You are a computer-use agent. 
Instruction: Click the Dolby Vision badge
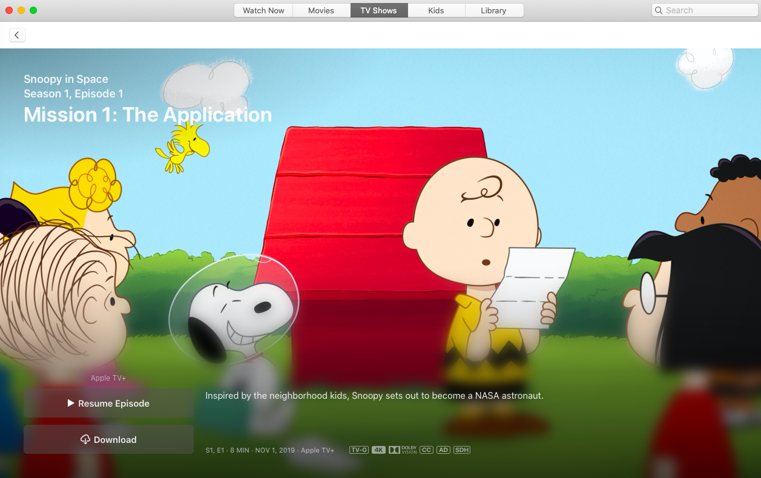tap(403, 450)
